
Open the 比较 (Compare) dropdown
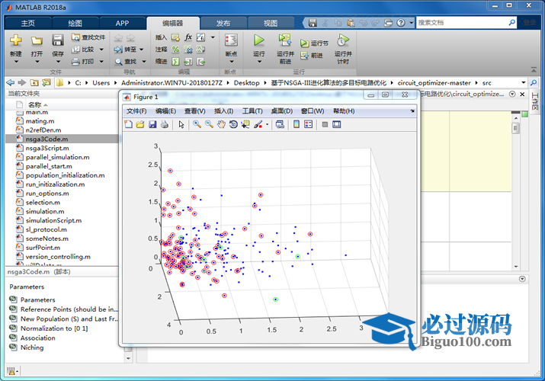pos(101,50)
